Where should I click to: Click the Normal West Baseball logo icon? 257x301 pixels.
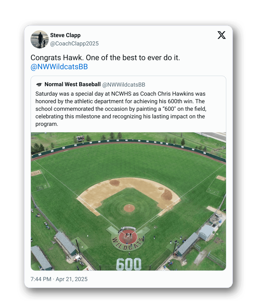[x=39, y=85]
